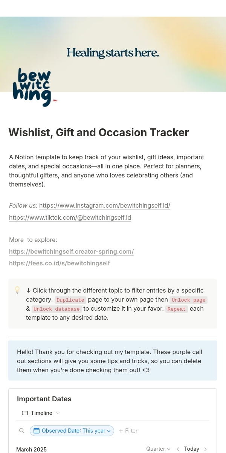Image resolution: width=226 pixels, height=453 pixels.
Task: Click the lightbulb callout icon
Action: click(x=17, y=290)
